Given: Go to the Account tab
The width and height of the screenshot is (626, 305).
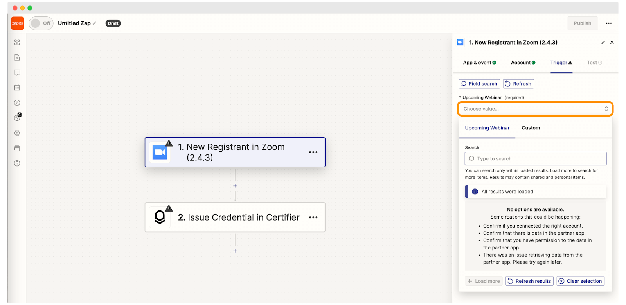Looking at the screenshot, I should (523, 63).
